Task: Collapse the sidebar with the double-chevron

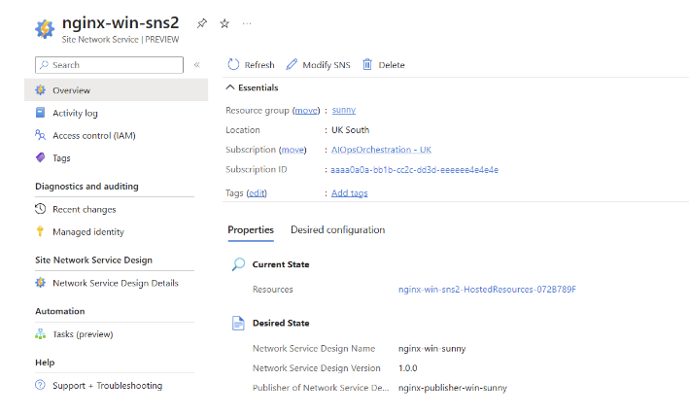Action: [197, 65]
